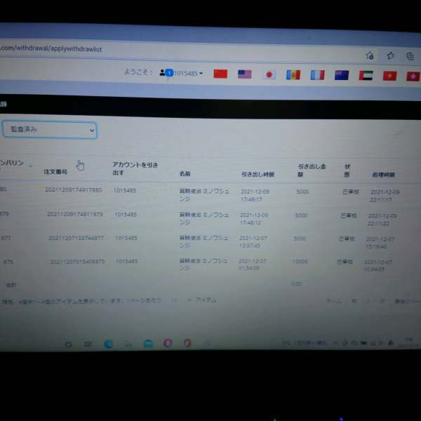Open the 1015485 account dropdown menu
This screenshot has width=421, height=421.
[x=189, y=73]
